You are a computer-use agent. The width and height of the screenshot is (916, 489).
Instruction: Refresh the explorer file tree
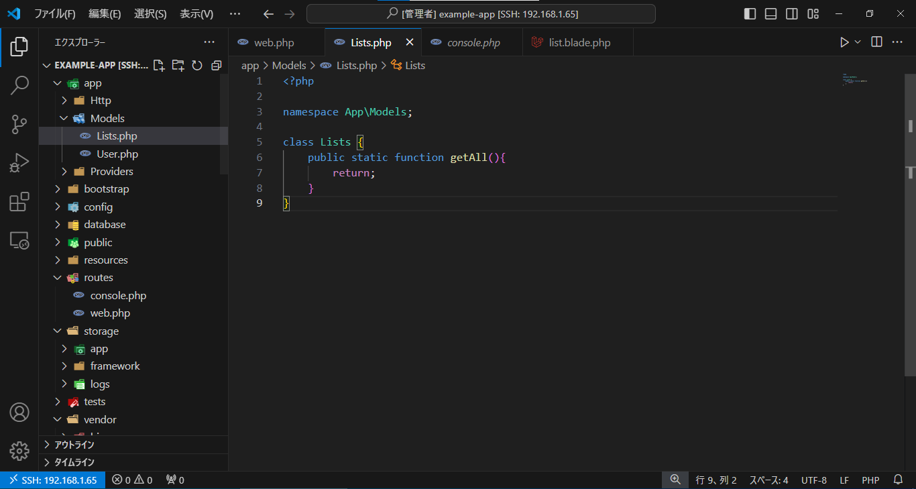pos(197,65)
